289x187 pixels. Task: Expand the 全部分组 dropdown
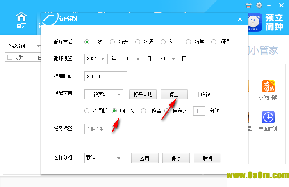(x=23, y=46)
